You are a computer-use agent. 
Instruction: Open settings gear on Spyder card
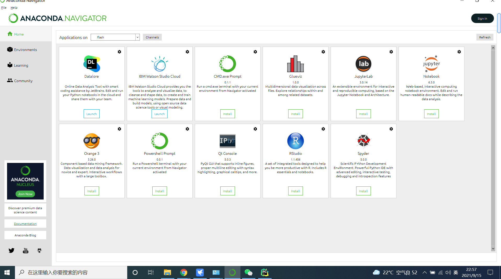tap(391, 129)
